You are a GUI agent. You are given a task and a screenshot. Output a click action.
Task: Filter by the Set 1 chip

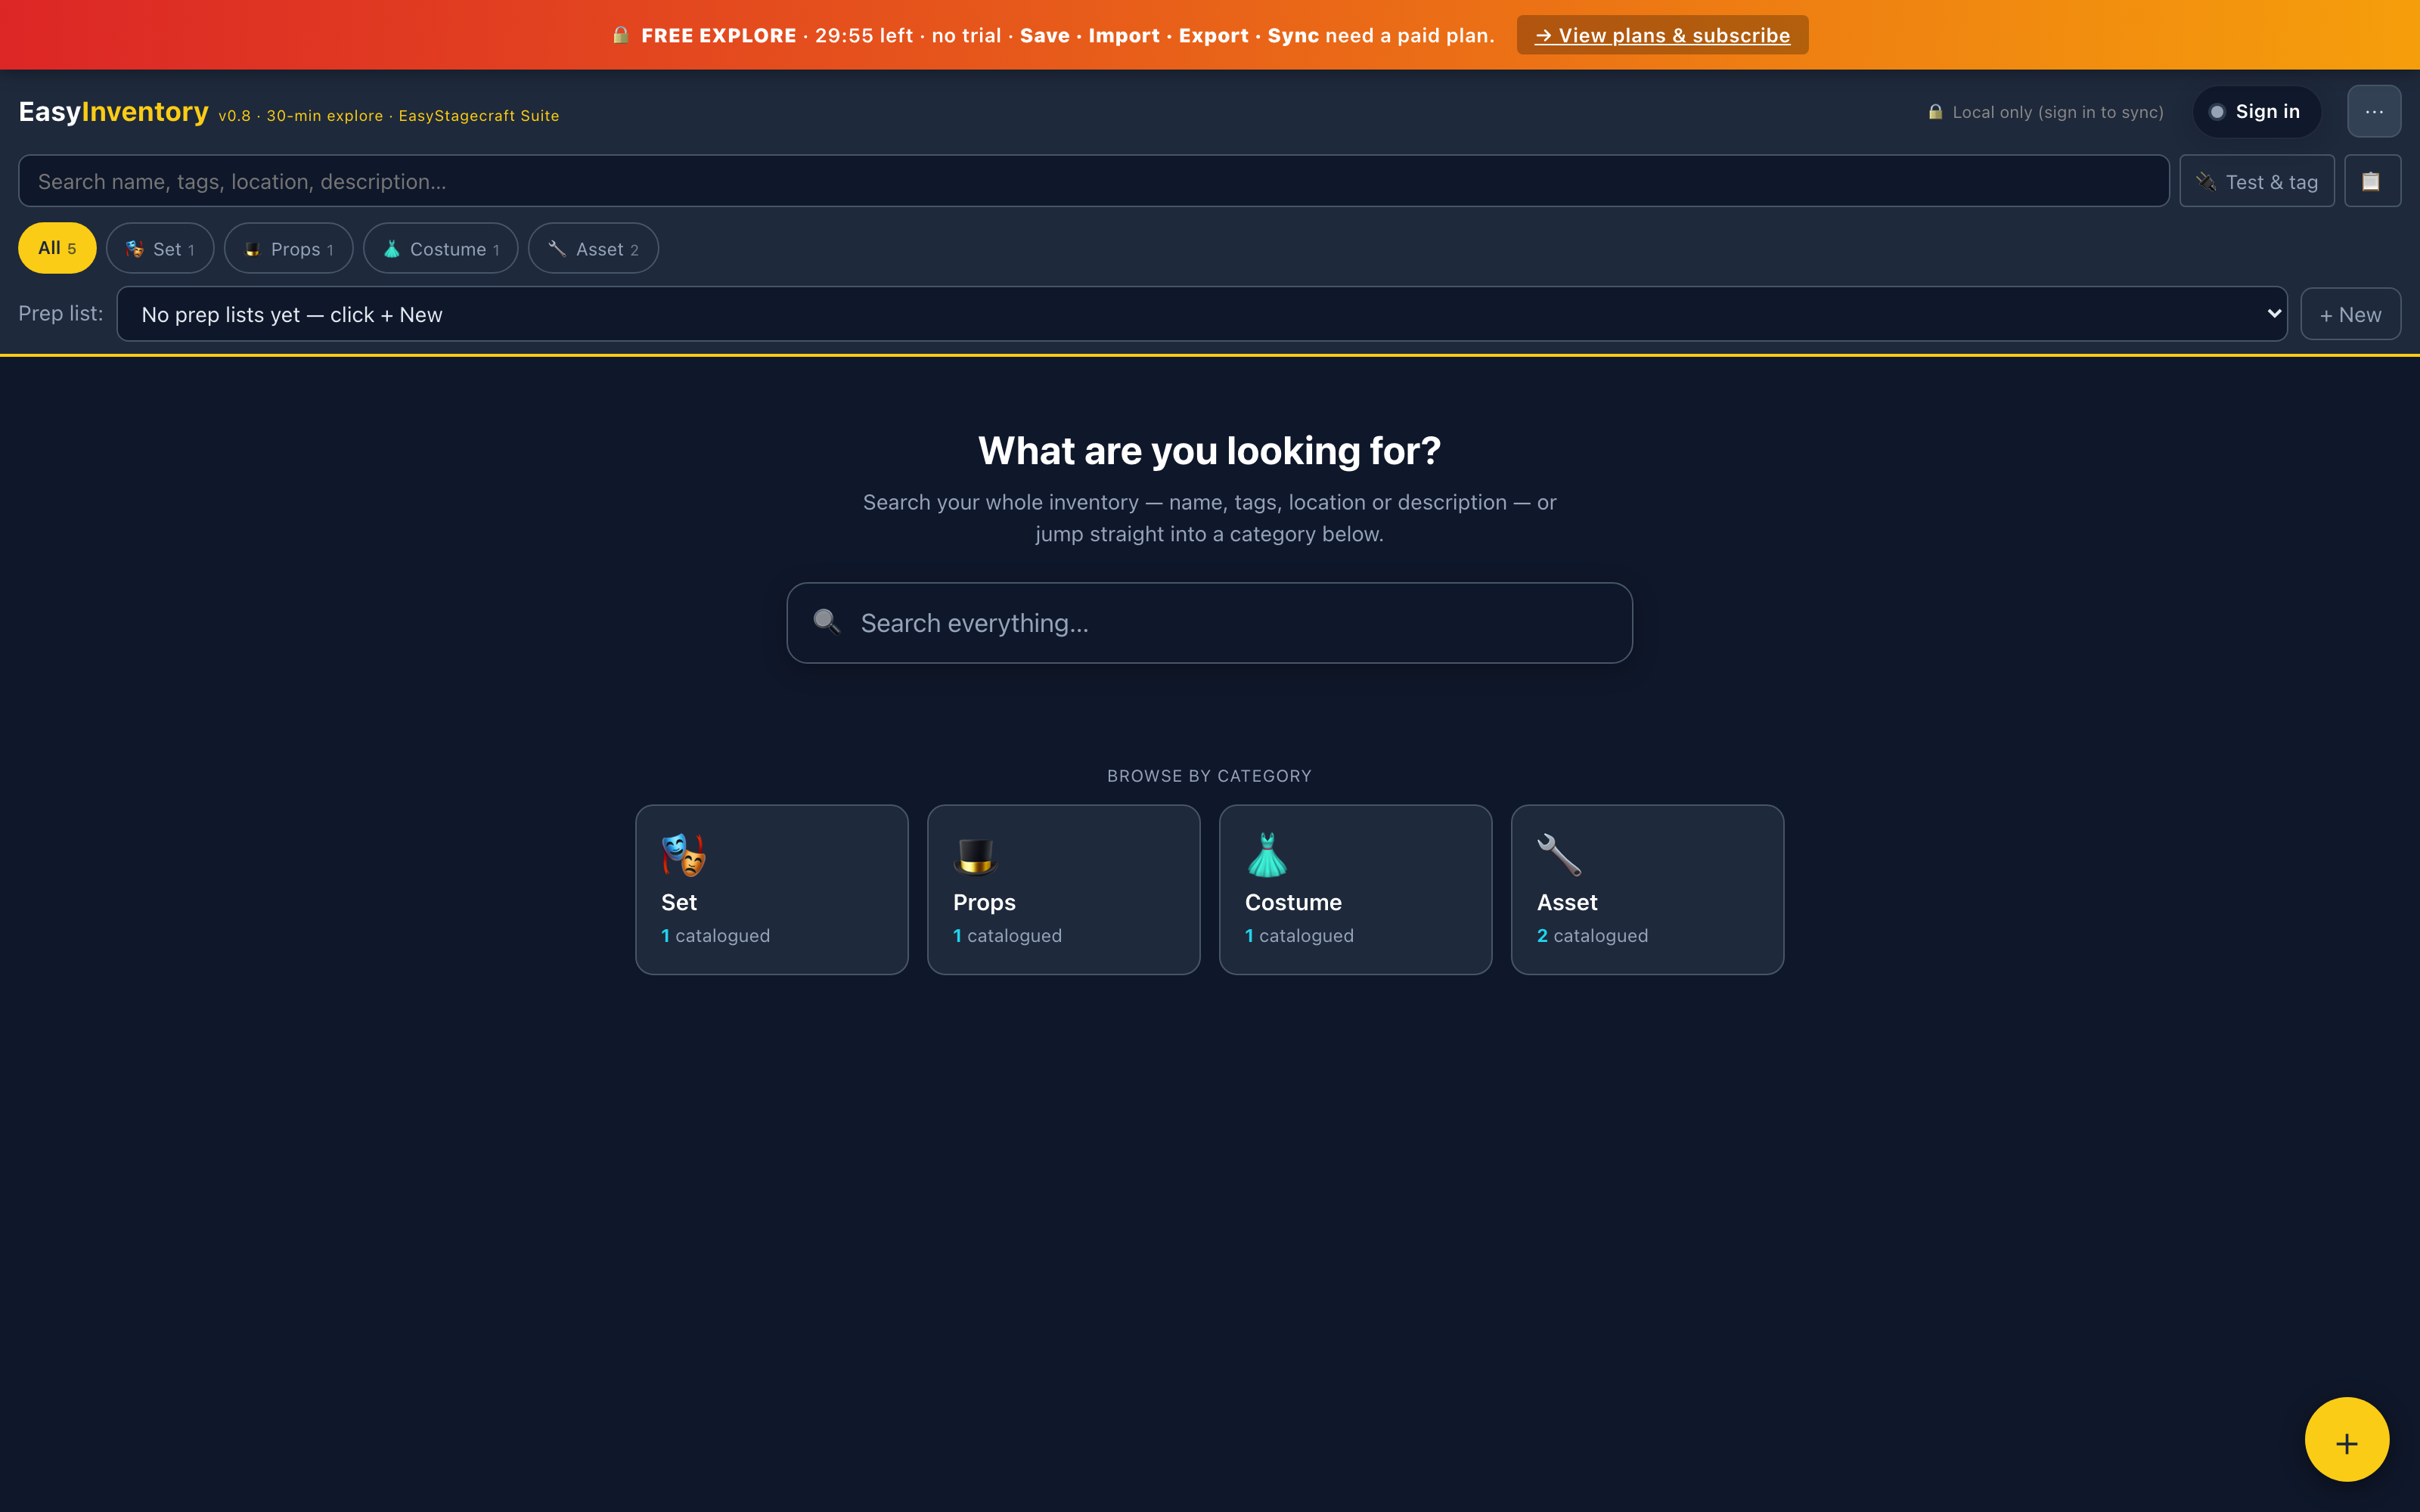click(160, 248)
